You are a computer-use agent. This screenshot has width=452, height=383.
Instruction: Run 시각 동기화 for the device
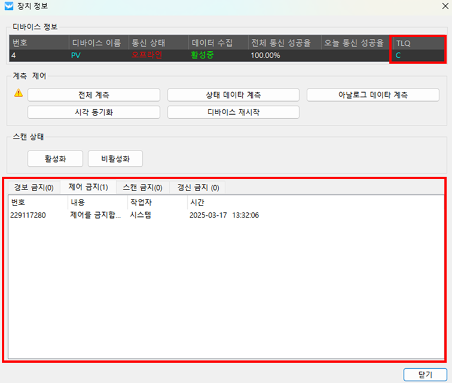coord(94,112)
